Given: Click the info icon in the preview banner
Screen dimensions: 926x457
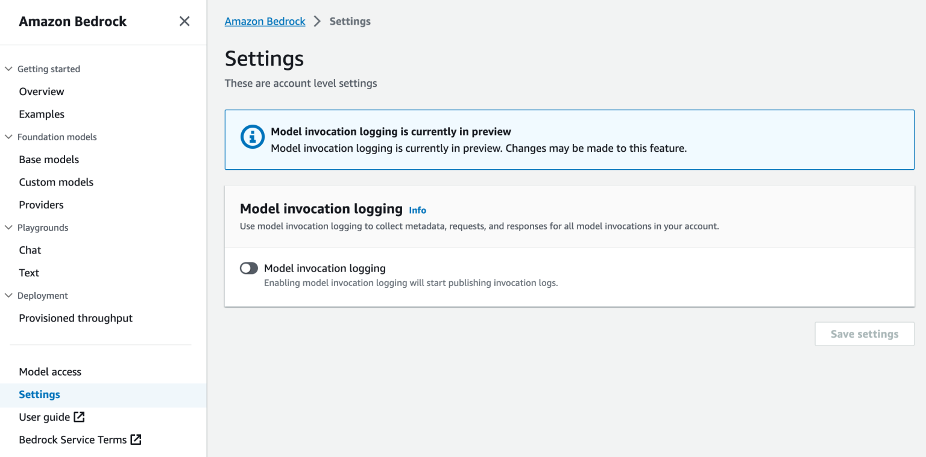Looking at the screenshot, I should [x=252, y=137].
